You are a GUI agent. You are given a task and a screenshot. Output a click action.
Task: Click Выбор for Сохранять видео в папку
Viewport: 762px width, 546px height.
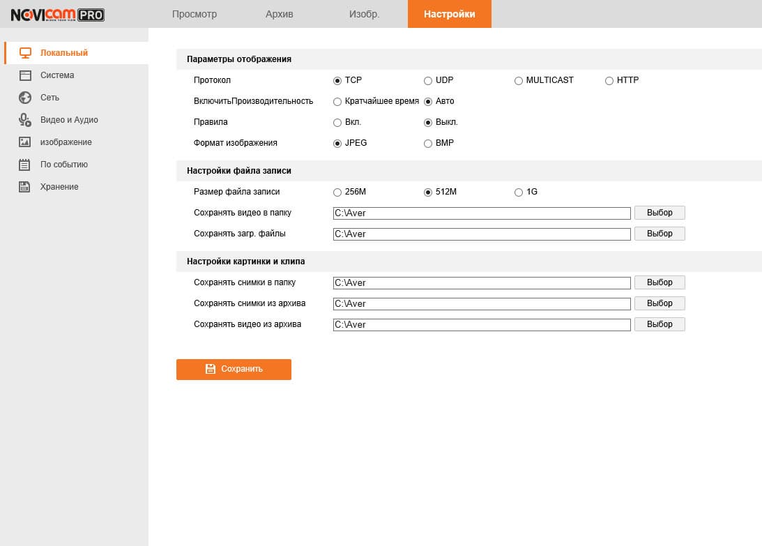[660, 213]
